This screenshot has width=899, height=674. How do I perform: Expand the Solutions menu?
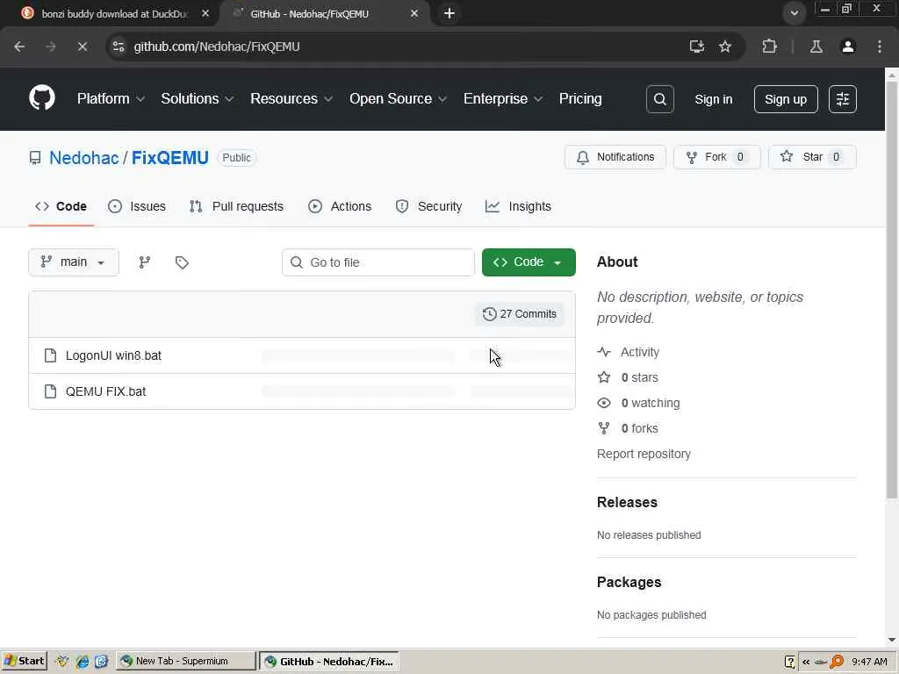197,98
